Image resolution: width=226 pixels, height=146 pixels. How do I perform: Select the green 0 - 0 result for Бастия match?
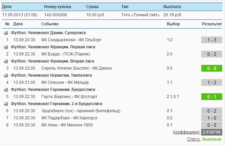(x=211, y=68)
